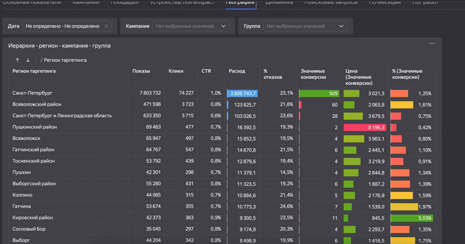The height and width of the screenshot is (244, 465).
Task: Click the highlighted 2 806 743,7 expense cell
Action: tap(242, 93)
